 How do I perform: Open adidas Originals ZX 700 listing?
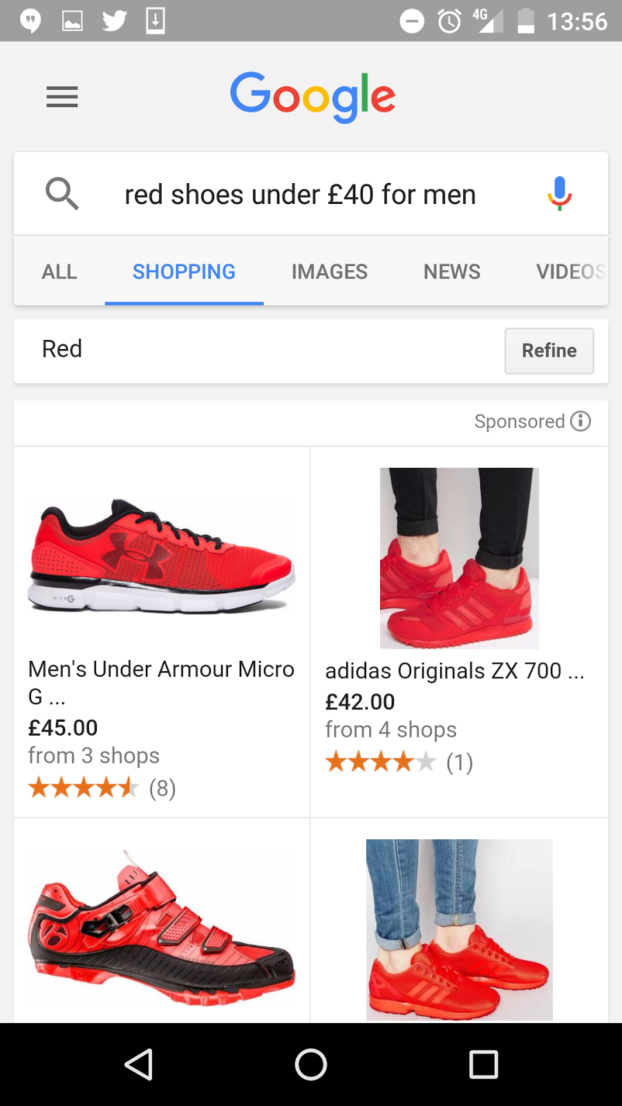tap(455, 671)
